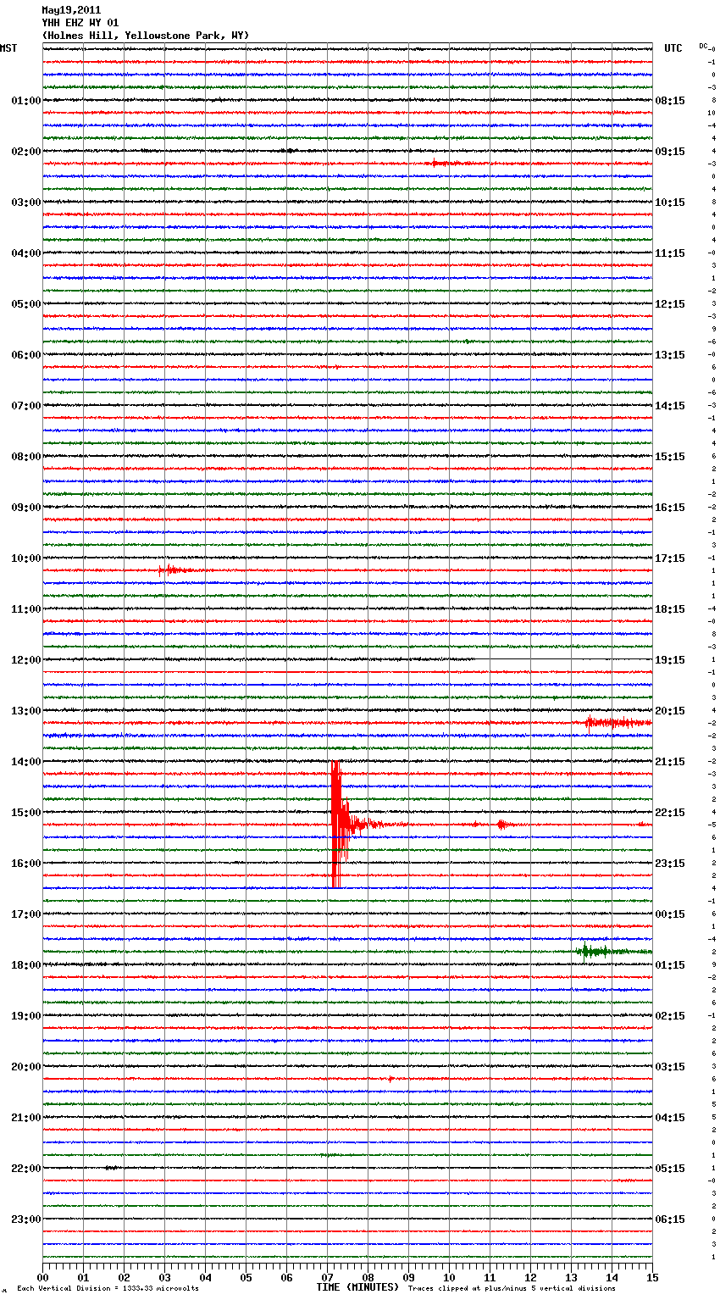Click the 01:15 UTC time label

(670, 965)
